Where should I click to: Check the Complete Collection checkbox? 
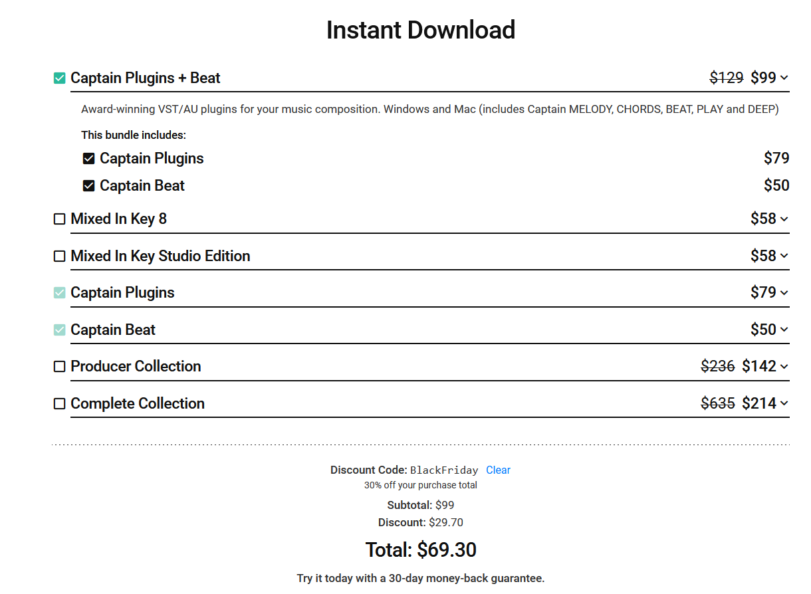[60, 404]
